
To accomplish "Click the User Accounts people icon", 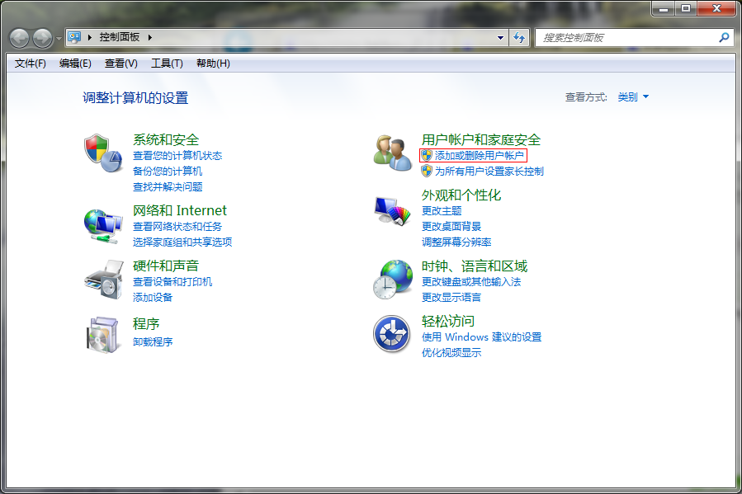I will pyautogui.click(x=392, y=153).
